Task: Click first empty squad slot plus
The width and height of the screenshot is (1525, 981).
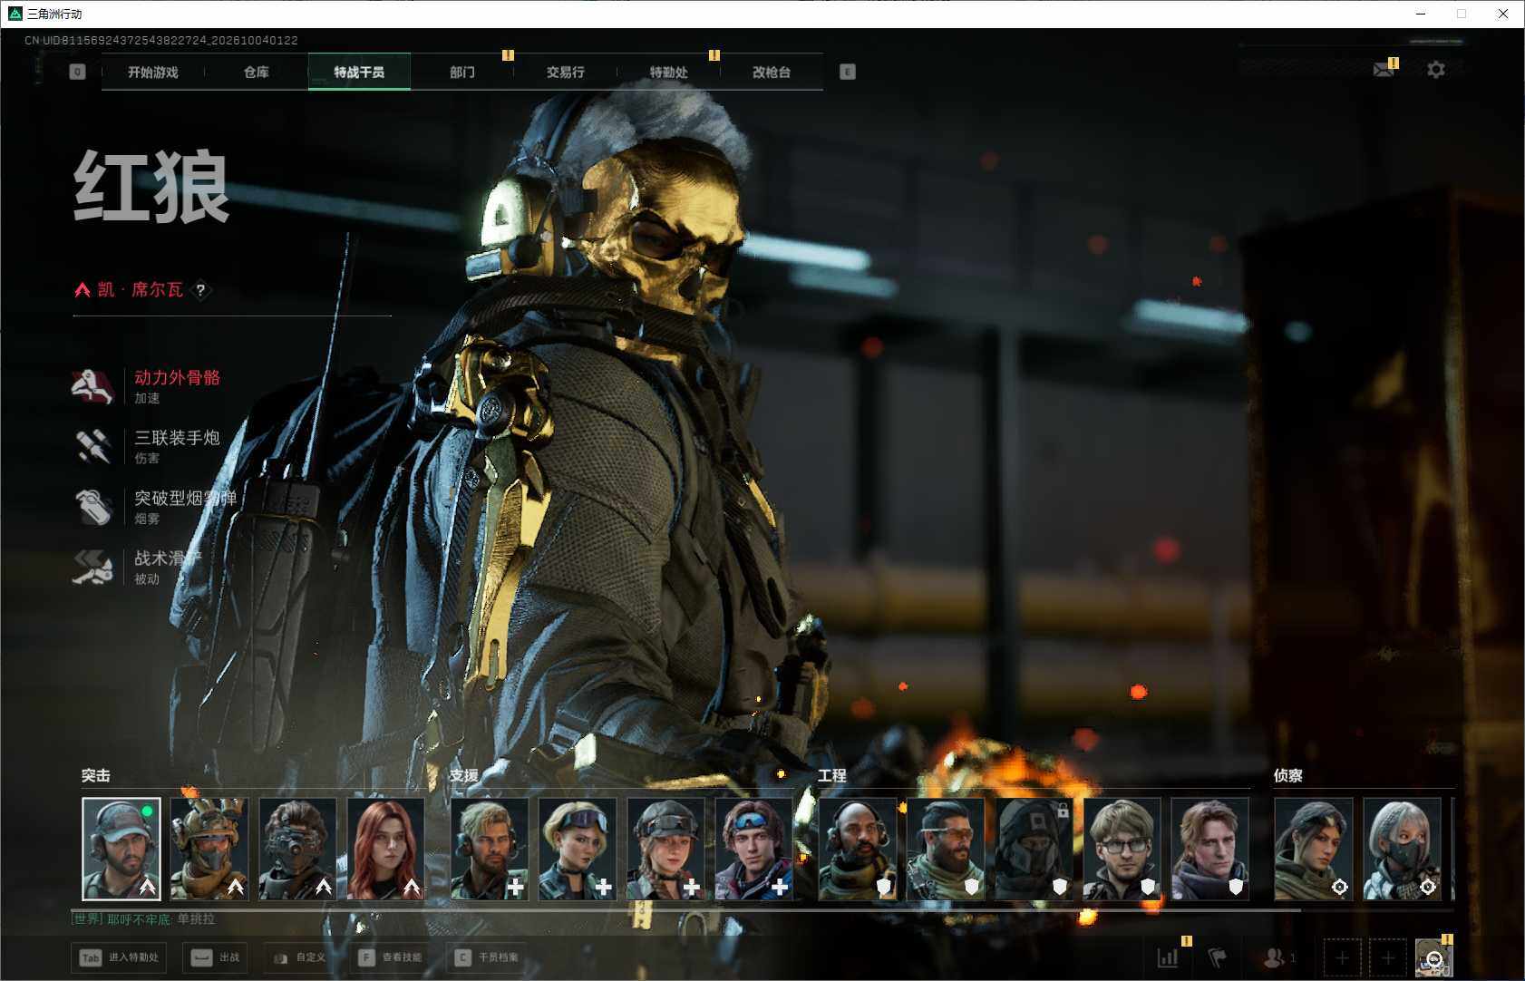Action: 1343,957
